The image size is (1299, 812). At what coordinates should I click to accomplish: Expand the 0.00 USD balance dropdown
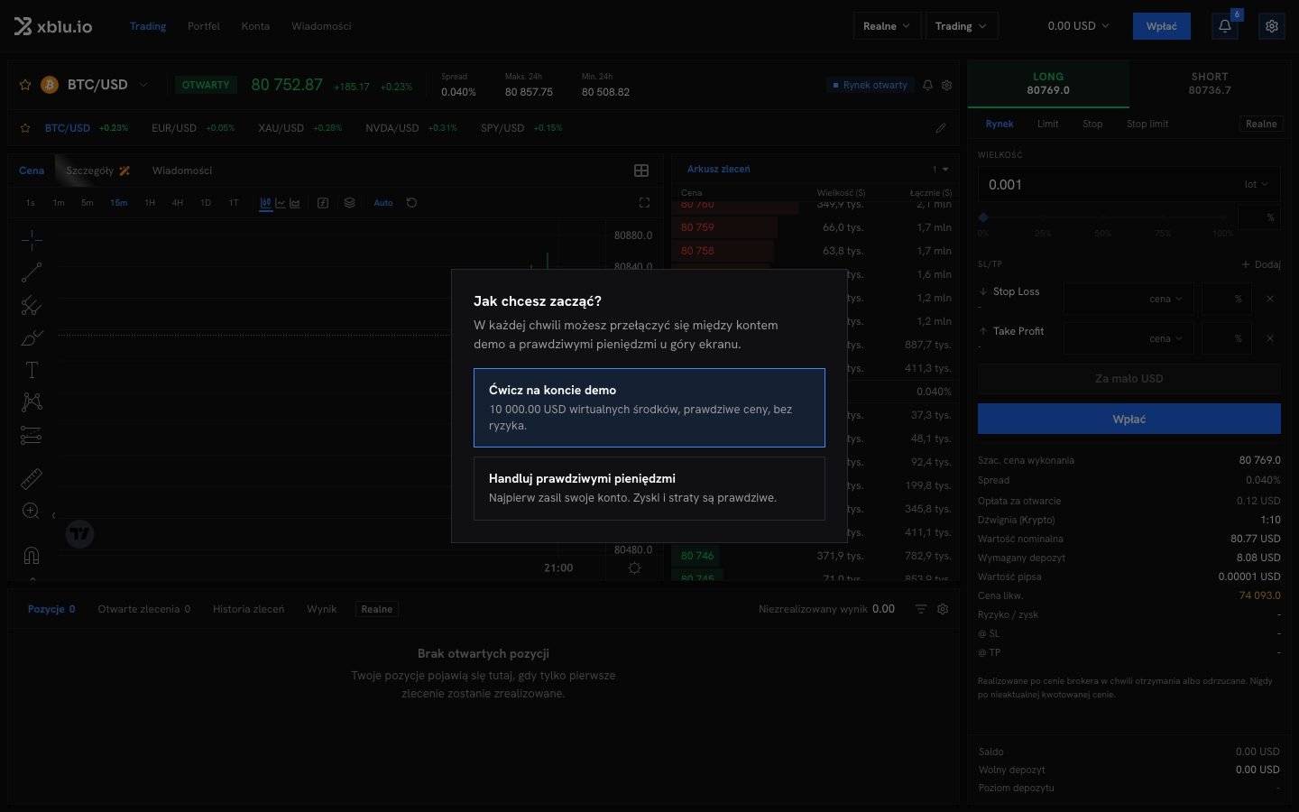1078,26
